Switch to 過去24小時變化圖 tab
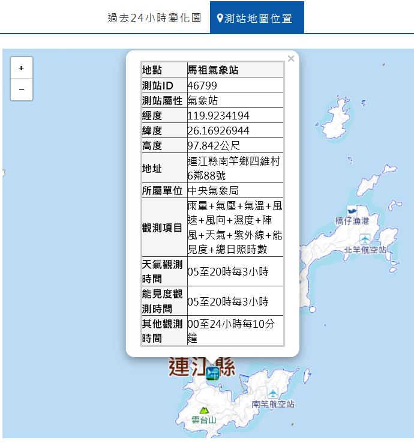 154,18
